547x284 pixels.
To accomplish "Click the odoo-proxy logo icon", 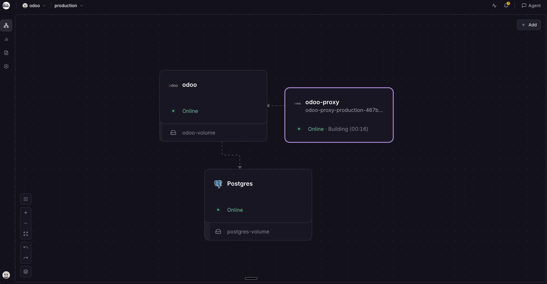I will click(298, 104).
